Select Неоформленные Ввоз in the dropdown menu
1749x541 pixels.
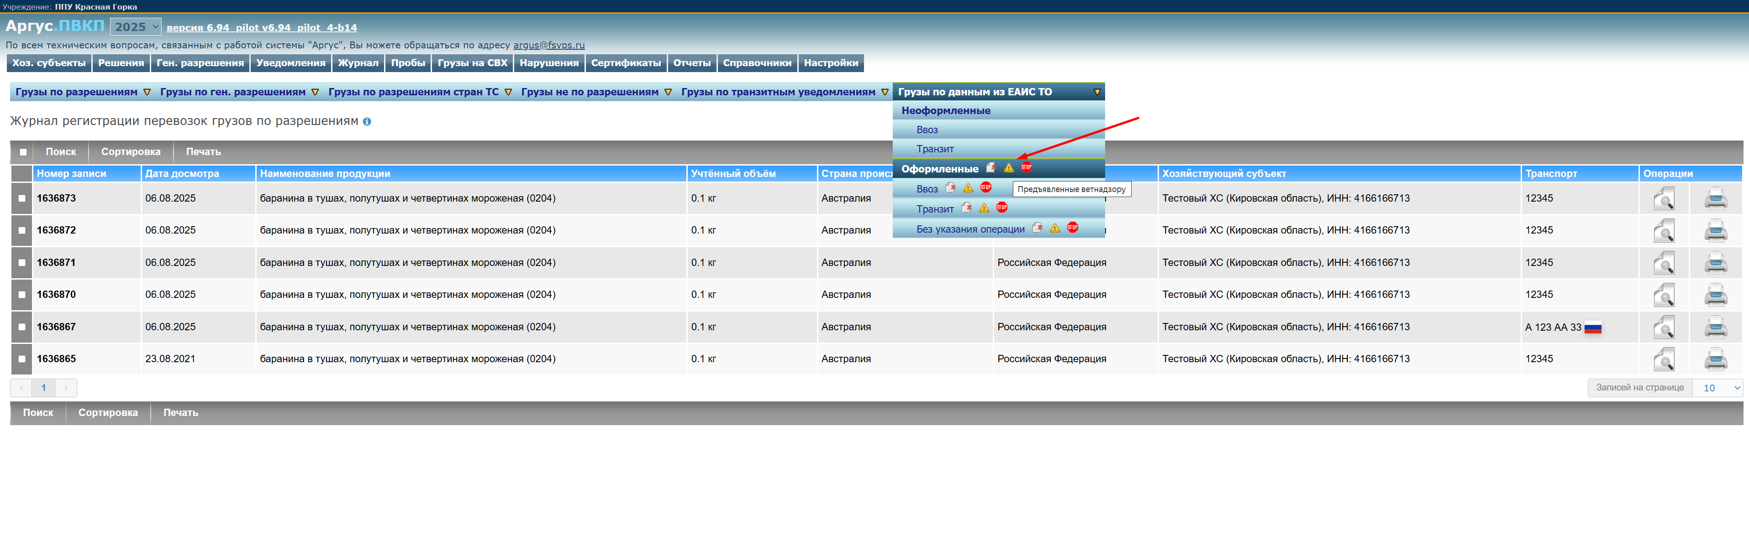(927, 130)
